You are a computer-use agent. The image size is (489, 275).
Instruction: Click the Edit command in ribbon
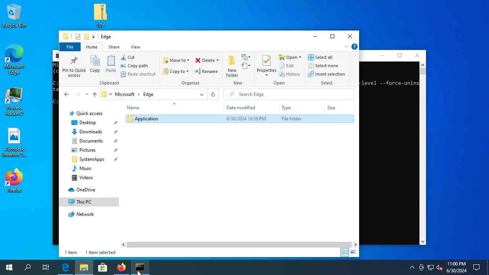(287, 66)
